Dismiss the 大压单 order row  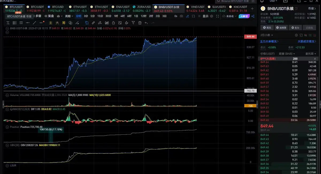[x=315, y=59]
